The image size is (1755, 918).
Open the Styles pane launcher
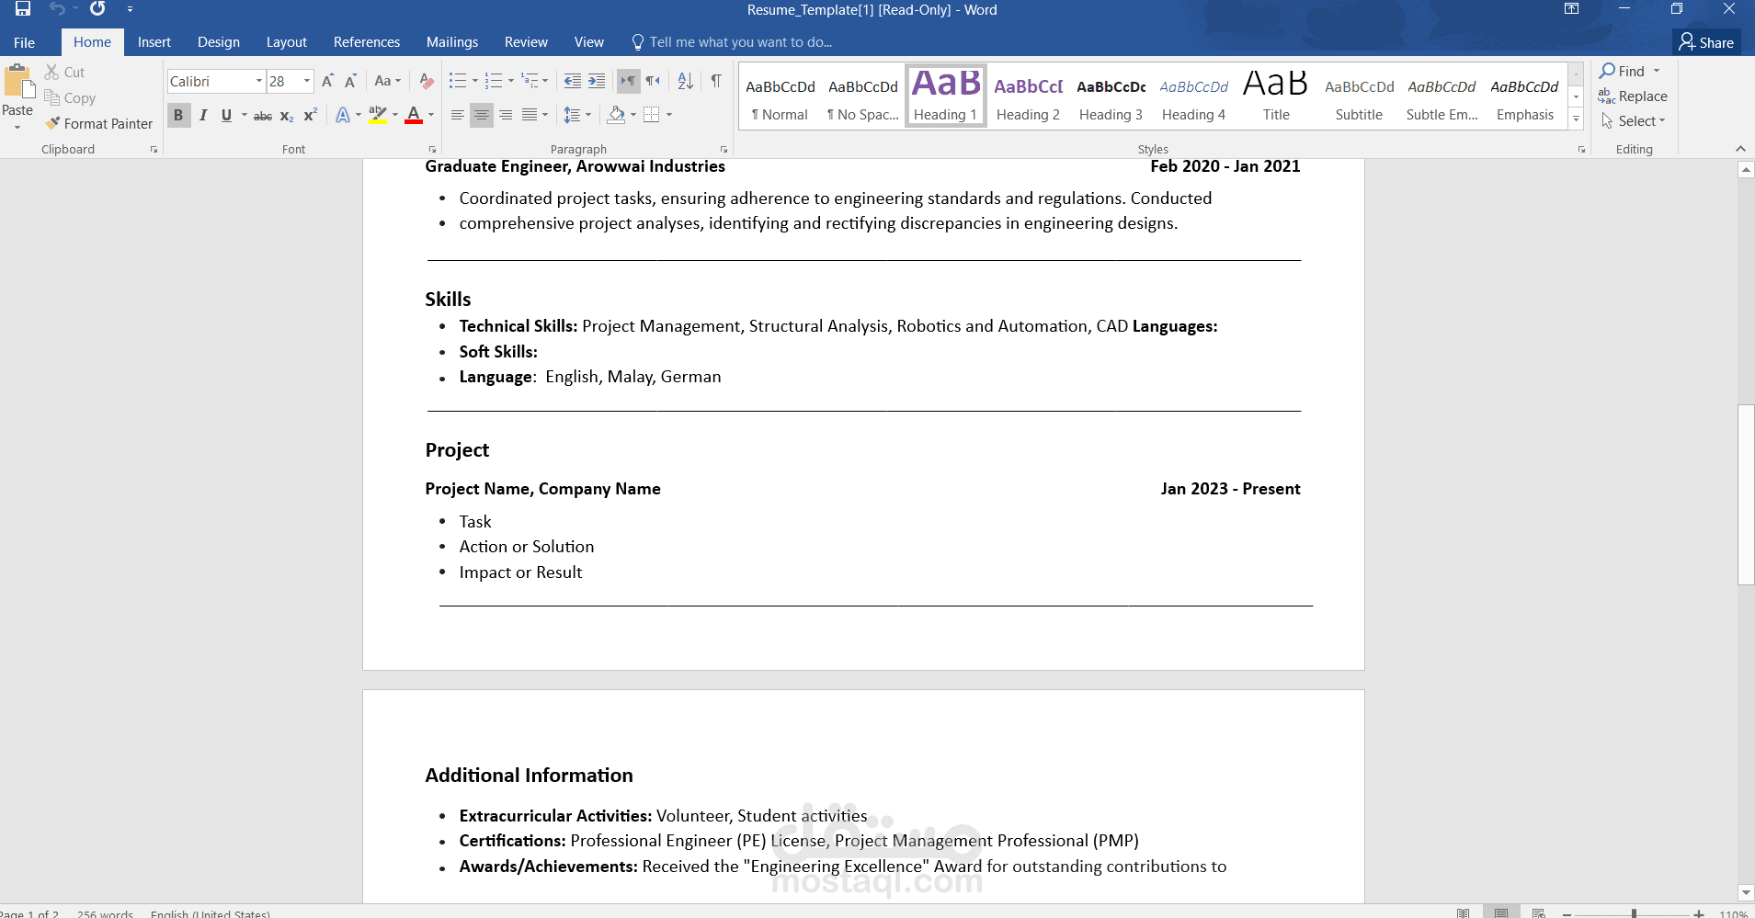[x=1581, y=149]
